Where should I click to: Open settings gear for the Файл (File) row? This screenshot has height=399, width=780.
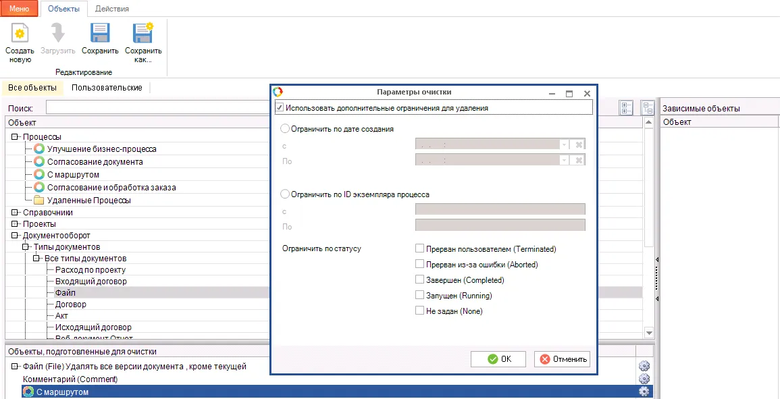point(644,366)
